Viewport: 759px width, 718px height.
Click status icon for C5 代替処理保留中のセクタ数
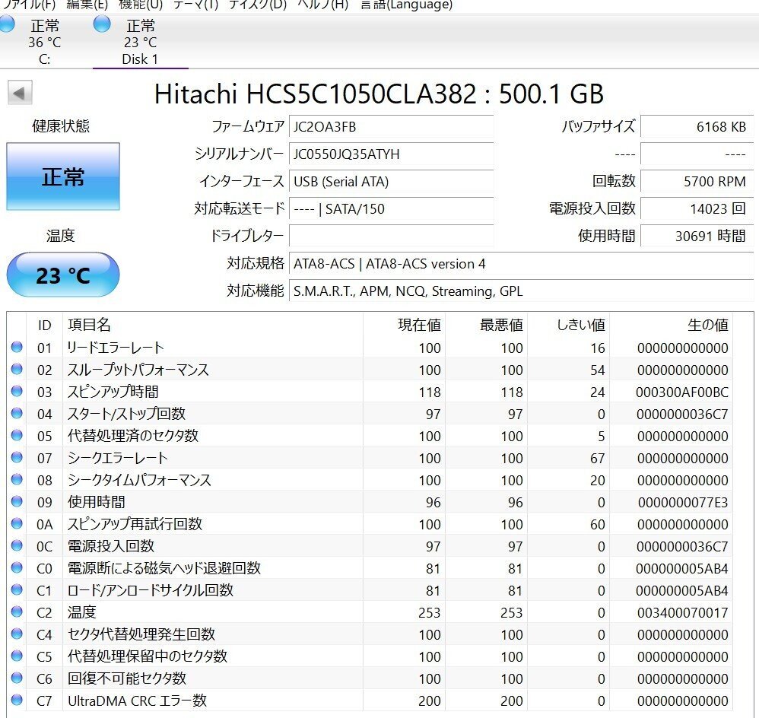[17, 656]
